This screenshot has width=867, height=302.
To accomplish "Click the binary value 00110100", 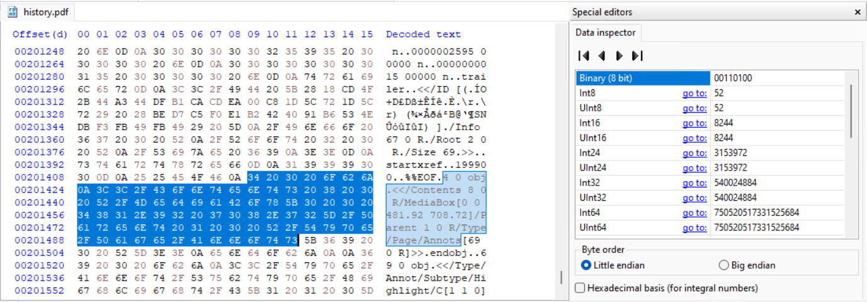I will click(733, 78).
